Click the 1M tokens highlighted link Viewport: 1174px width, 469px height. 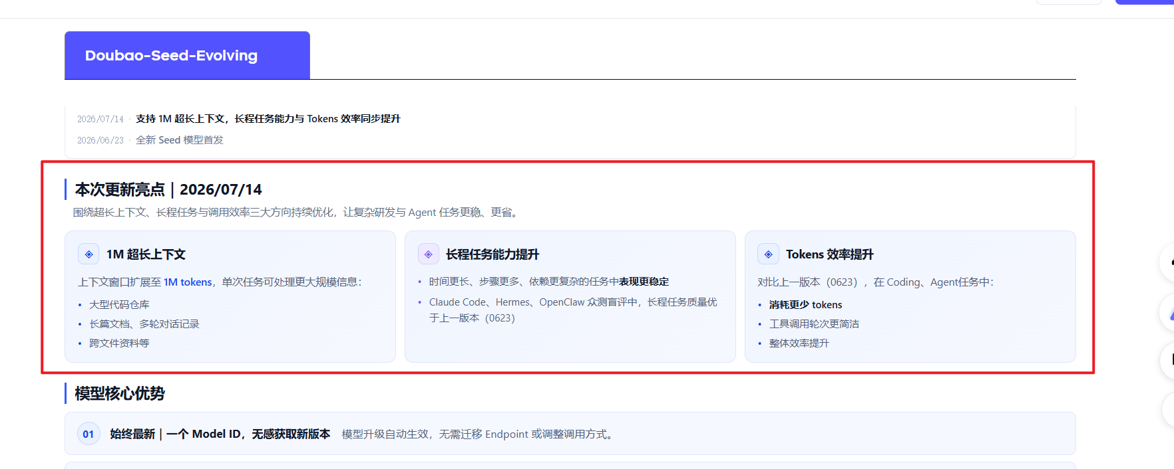click(x=188, y=282)
